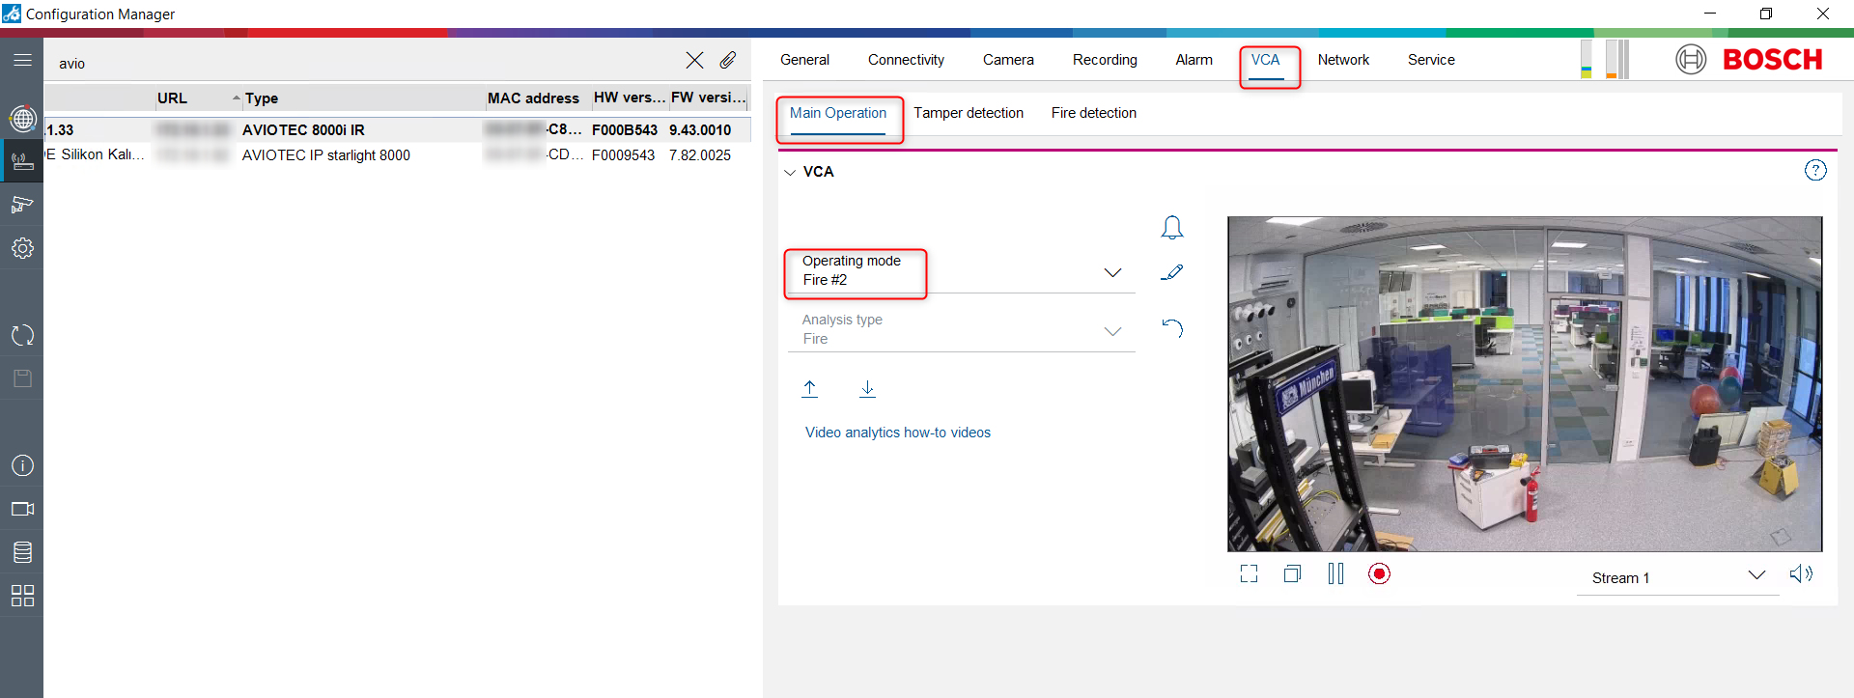Viewport: 1854px width, 698px height.
Task: Open VCA configuration with the pencil icon
Action: point(1171,273)
